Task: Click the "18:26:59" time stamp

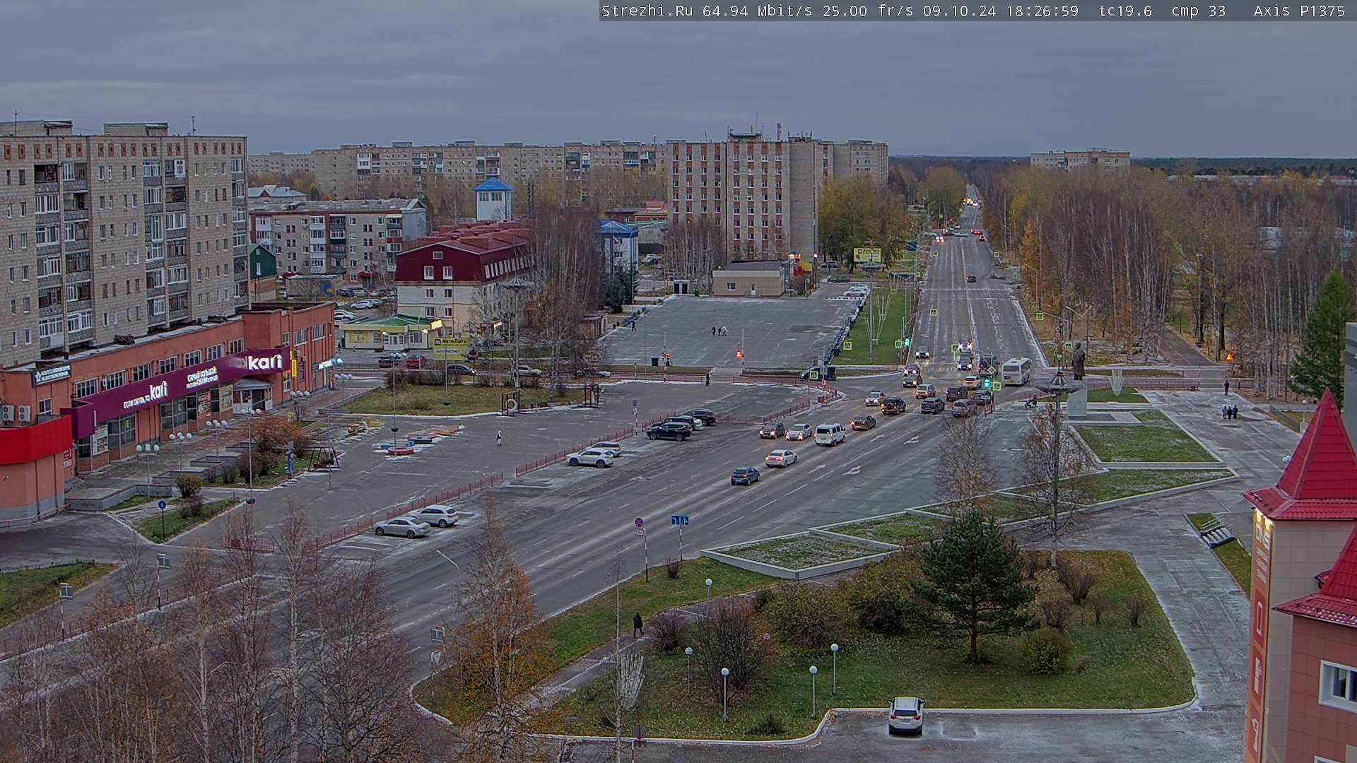Action: coord(1042,11)
